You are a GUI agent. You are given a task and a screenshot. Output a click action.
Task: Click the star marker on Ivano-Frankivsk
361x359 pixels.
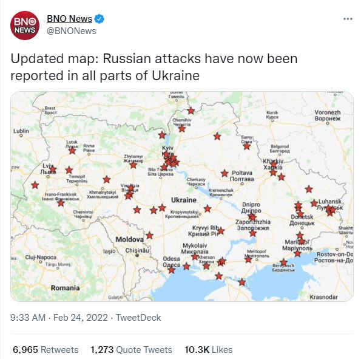point(61,203)
